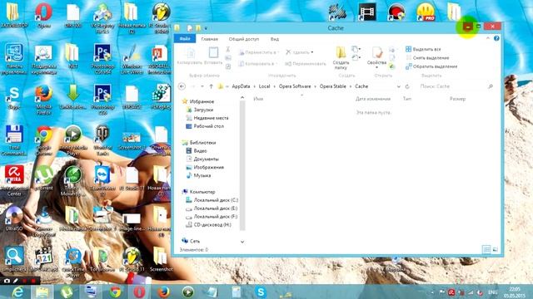
Task: Switch to the Главная (Home) ribbon tab
Action: tap(209, 39)
